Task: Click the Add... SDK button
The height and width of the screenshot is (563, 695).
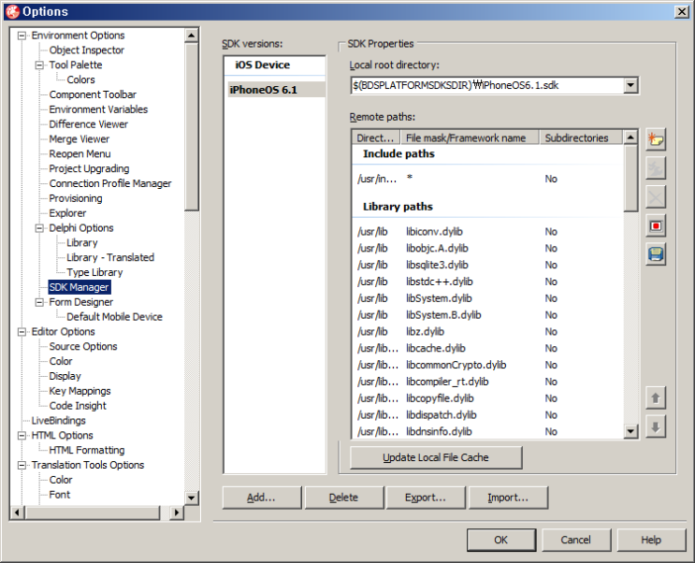Action: [262, 498]
